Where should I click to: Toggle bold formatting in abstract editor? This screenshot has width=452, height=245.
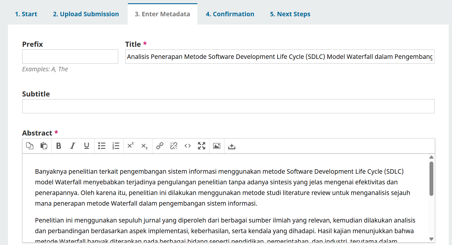[x=59, y=146]
